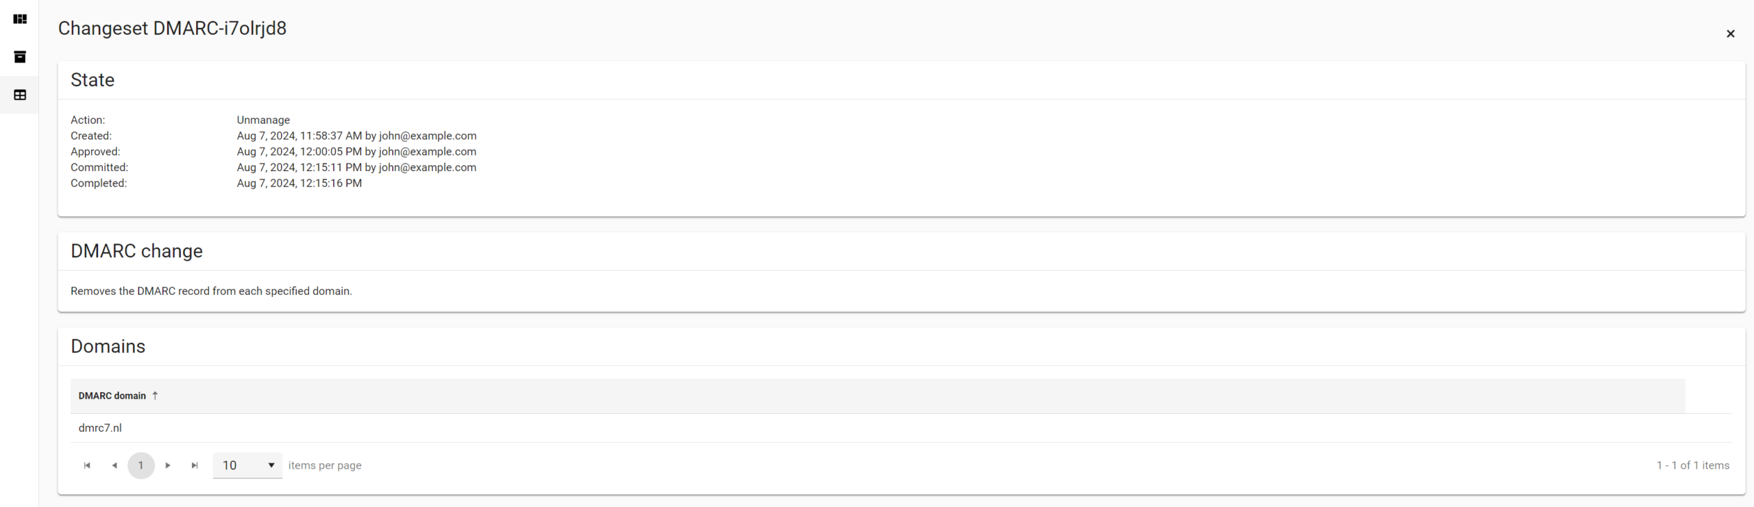Close the Changeset DMARC-i7olrjd8 panel
The width and height of the screenshot is (1754, 507).
pyautogui.click(x=1730, y=34)
